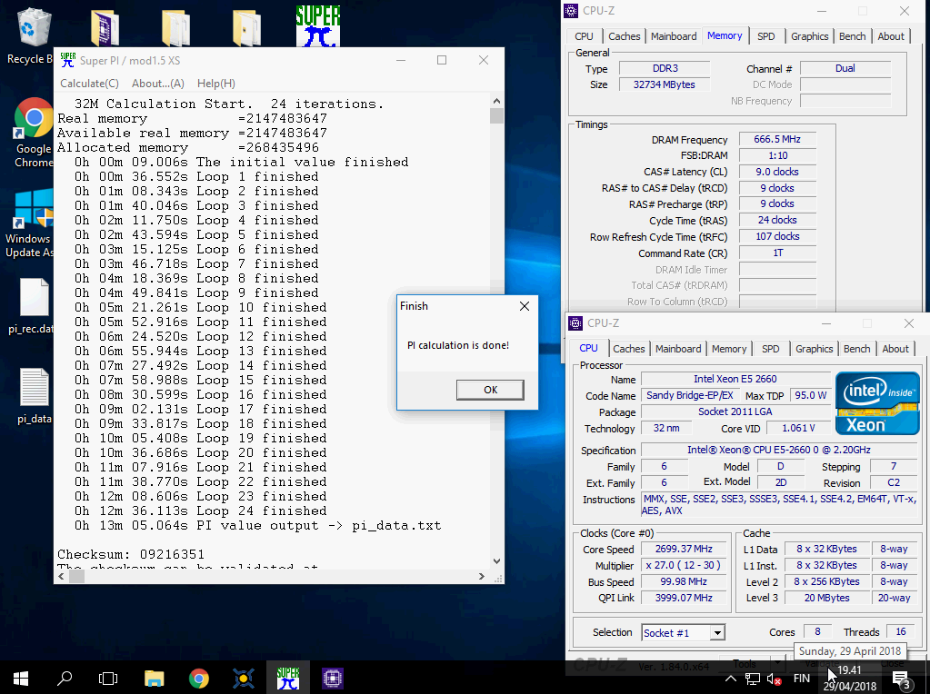Click the FIN language indicator
The width and height of the screenshot is (930, 694).
point(801,679)
